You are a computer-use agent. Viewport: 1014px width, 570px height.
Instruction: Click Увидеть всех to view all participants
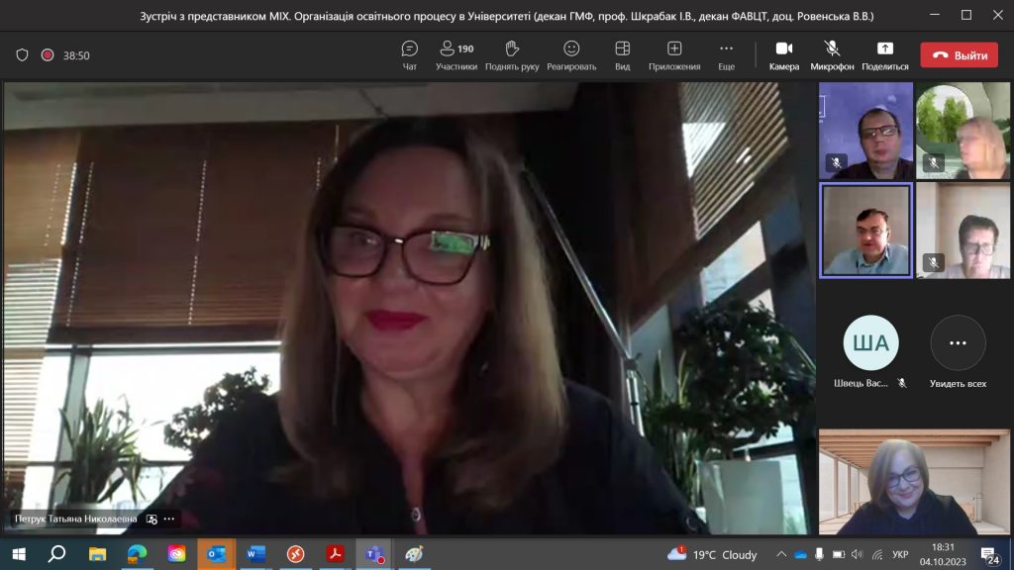(958, 352)
